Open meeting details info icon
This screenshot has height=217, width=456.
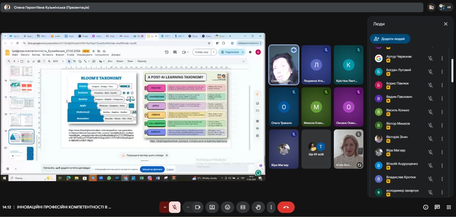point(426,207)
